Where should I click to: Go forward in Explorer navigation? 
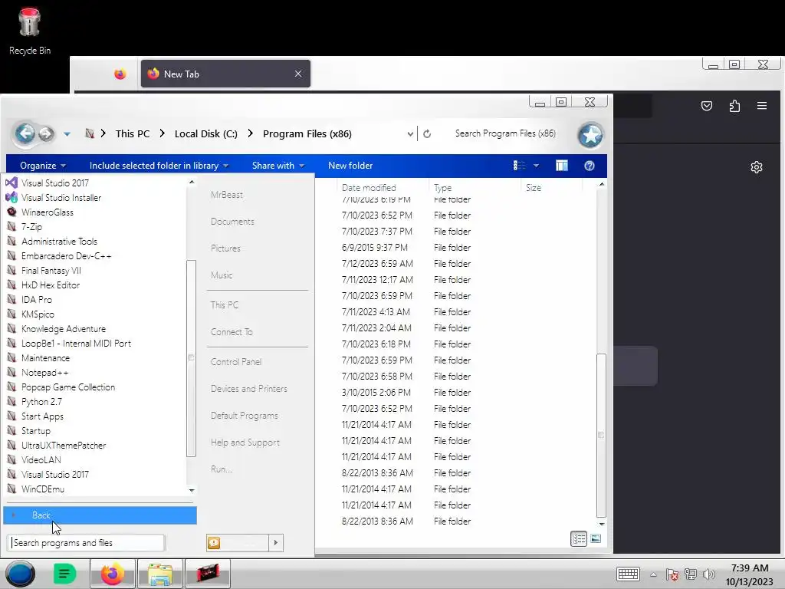[46, 133]
